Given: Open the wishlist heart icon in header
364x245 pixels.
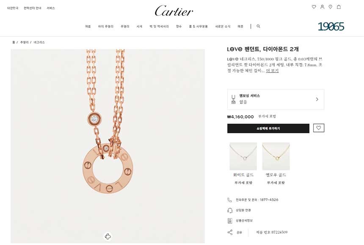Looking at the screenshot, I should pyautogui.click(x=314, y=7).
